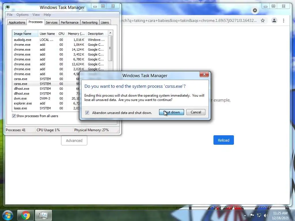Open the network tray icon
The image size is (295, 221).
[x=259, y=215]
